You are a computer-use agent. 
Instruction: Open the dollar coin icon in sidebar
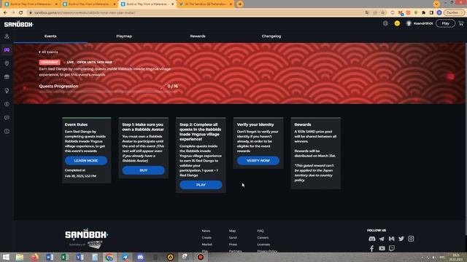pyautogui.click(x=7, y=104)
